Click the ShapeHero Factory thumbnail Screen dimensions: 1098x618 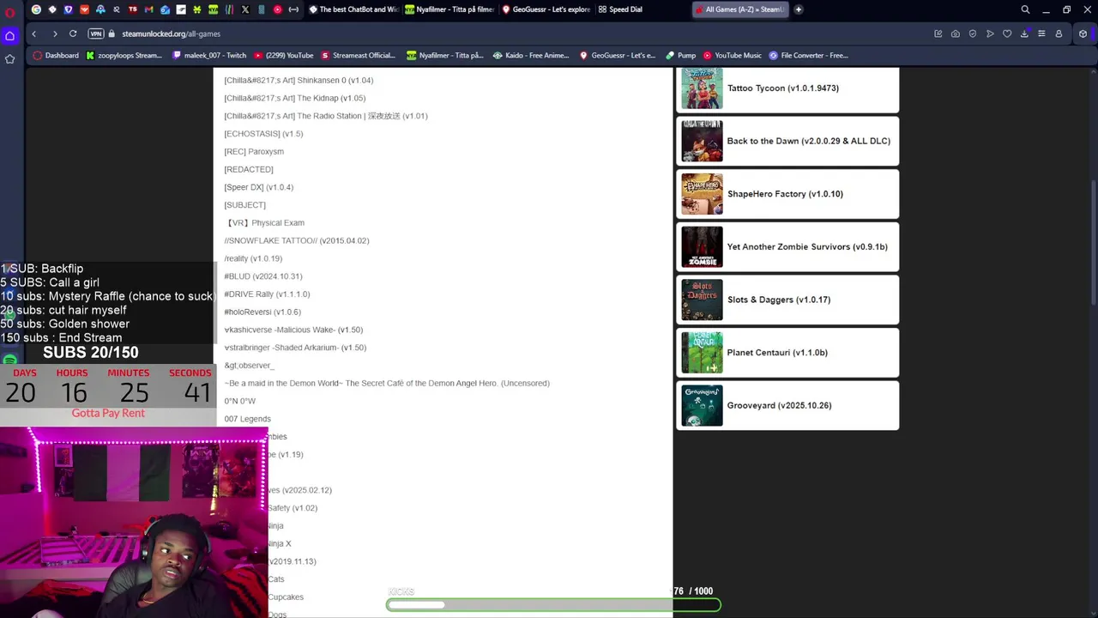[x=702, y=194]
